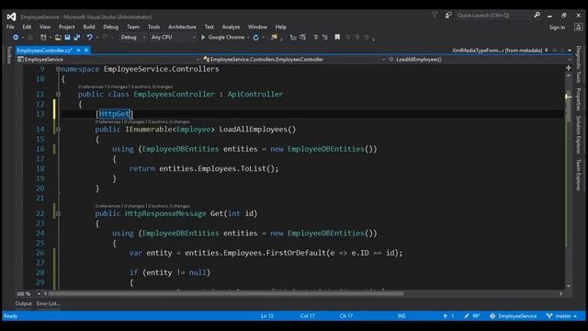The height and width of the screenshot is (331, 588).
Task: Open the Debug configuration dropdown
Action: (144, 38)
